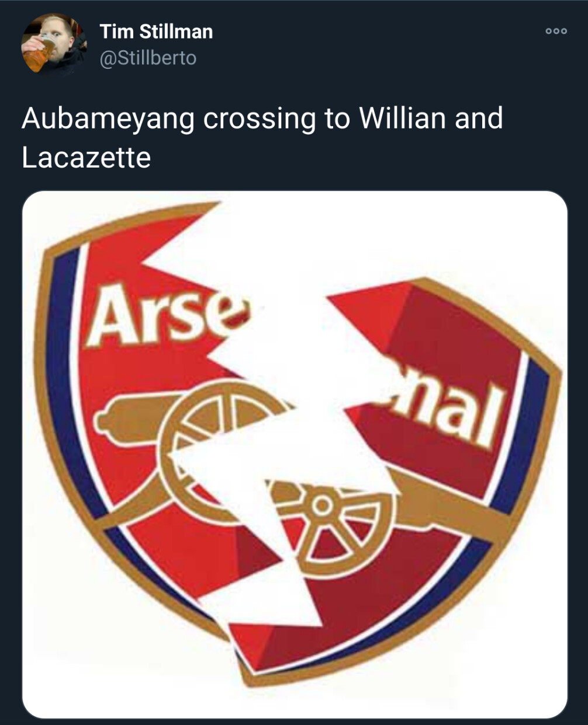
Task: Open the @Stillberto handle
Action: (148, 58)
